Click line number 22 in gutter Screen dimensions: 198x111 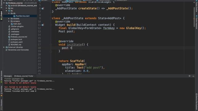click(39, 61)
